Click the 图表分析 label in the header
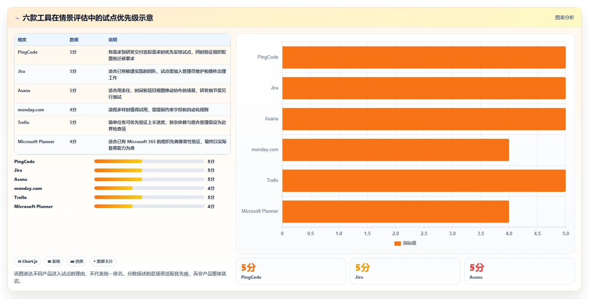 pos(564,17)
